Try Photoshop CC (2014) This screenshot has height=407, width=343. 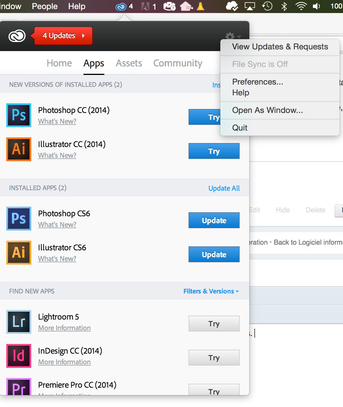pos(205,117)
